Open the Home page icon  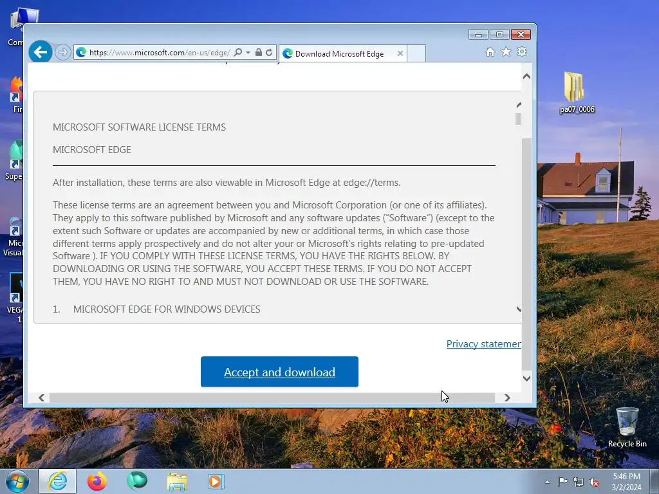(x=490, y=52)
